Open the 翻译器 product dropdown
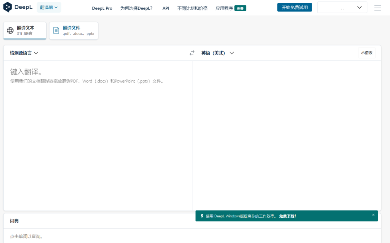Image resolution: width=390 pixels, height=243 pixels. point(49,8)
